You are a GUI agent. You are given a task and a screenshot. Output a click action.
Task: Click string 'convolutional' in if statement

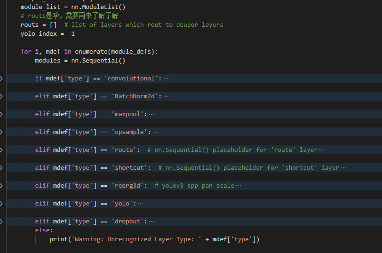(x=131, y=79)
